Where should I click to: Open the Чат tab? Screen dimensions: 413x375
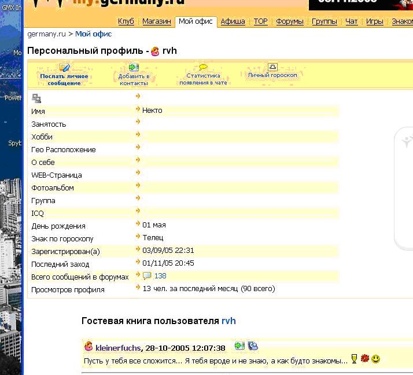click(351, 21)
